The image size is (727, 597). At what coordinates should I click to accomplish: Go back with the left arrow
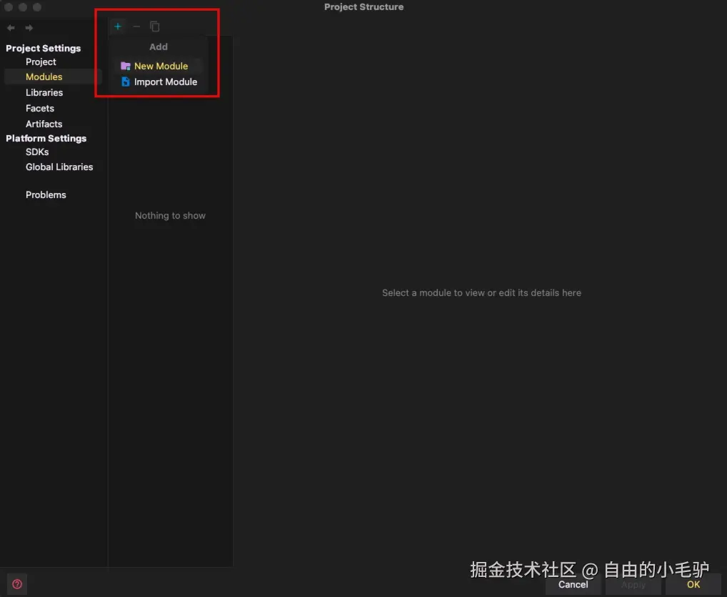click(x=11, y=28)
